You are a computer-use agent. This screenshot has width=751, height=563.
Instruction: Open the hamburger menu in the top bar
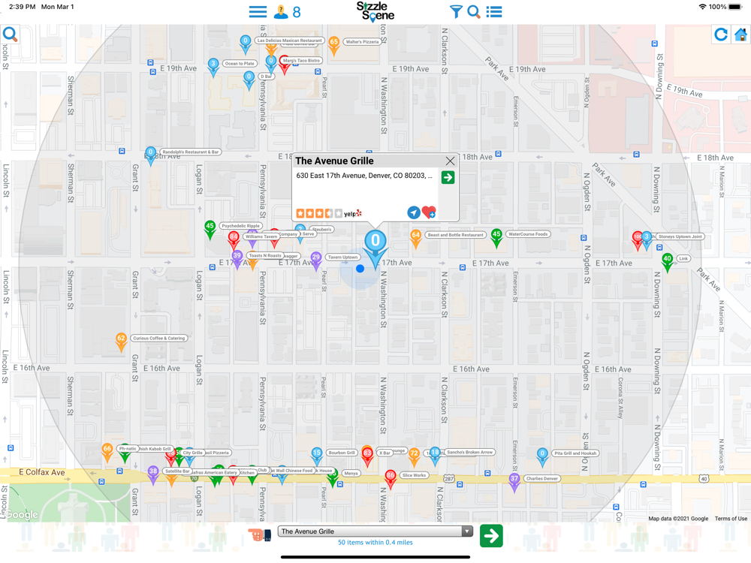pos(258,12)
